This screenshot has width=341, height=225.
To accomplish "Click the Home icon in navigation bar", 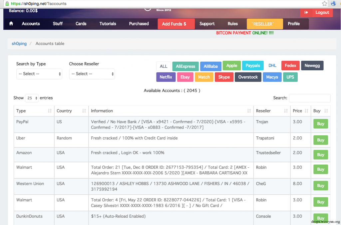I will 11,24.
